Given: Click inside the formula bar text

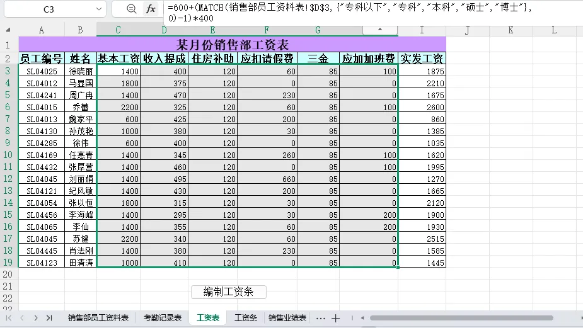Looking at the screenshot, I should click(x=350, y=13).
